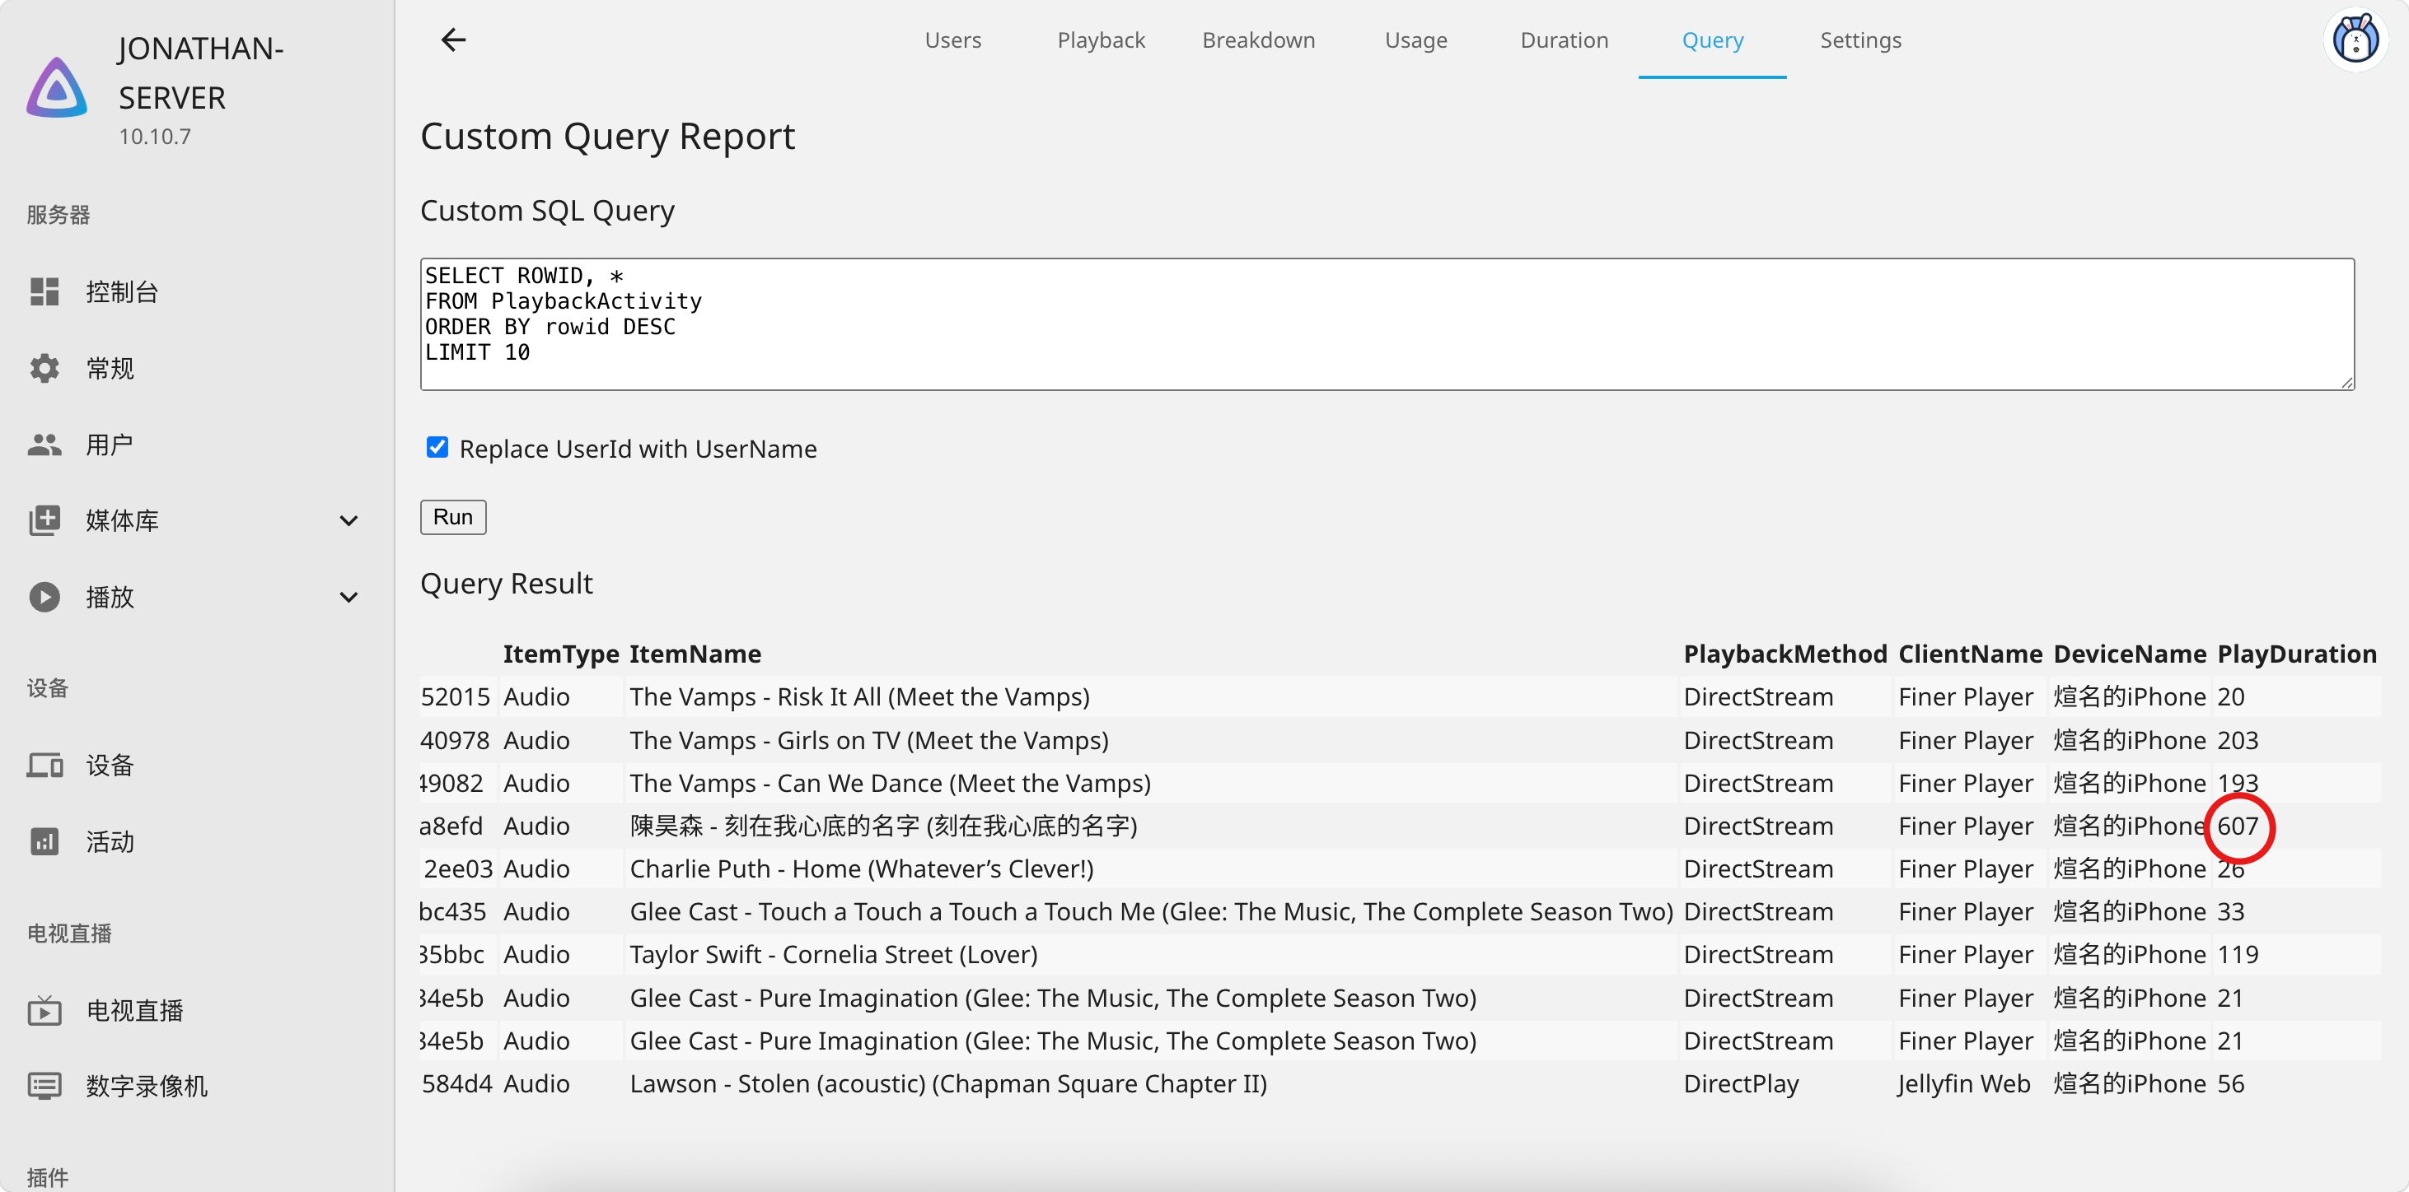Open 数字录像机 page in the sidebar
This screenshot has width=2409, height=1192.
[x=196, y=1086]
